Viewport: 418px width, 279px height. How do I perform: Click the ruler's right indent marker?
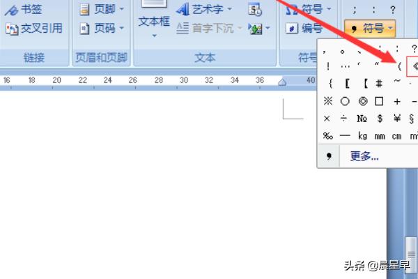coord(282,82)
